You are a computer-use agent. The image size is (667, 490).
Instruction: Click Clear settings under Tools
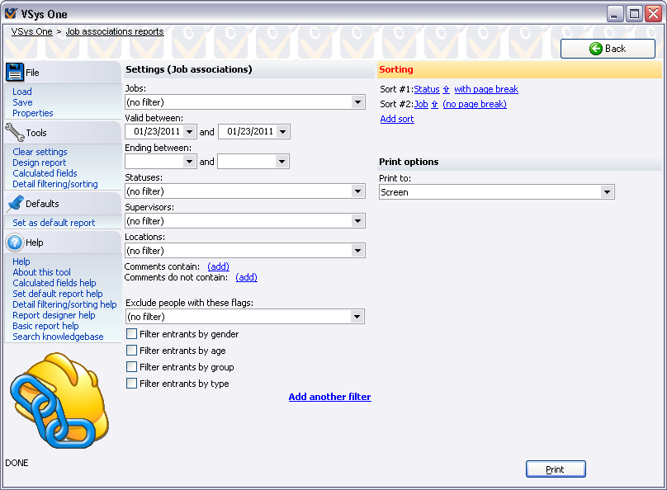click(x=40, y=152)
